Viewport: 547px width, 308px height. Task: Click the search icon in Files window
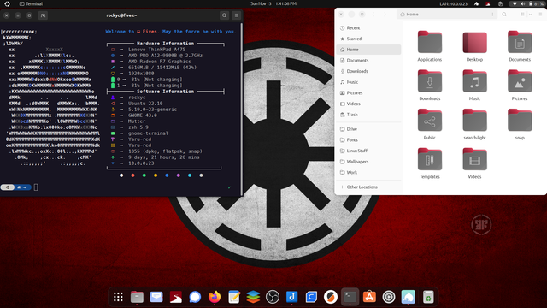coord(504,15)
